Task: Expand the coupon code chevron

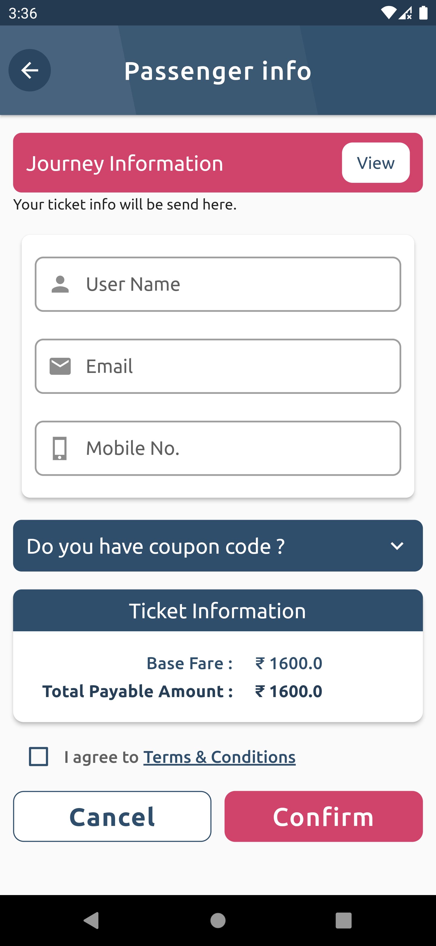Action: 397,546
